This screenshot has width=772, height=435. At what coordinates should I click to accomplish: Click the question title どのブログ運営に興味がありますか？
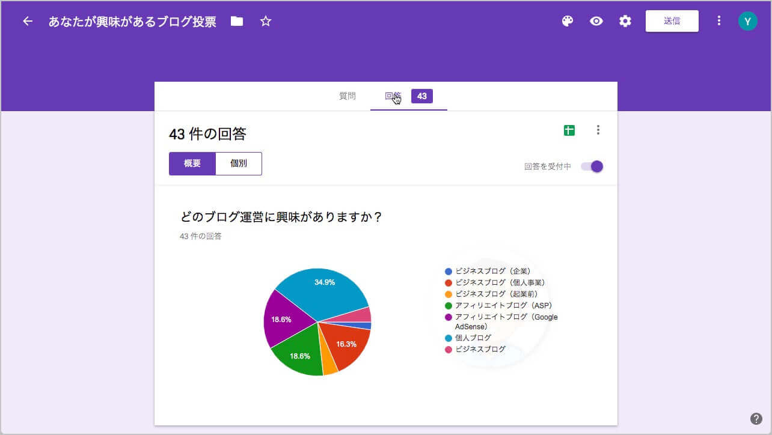click(x=281, y=217)
